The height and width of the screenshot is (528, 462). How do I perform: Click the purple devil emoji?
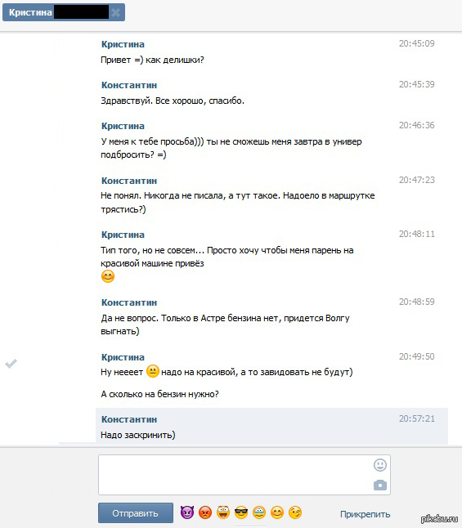click(187, 512)
